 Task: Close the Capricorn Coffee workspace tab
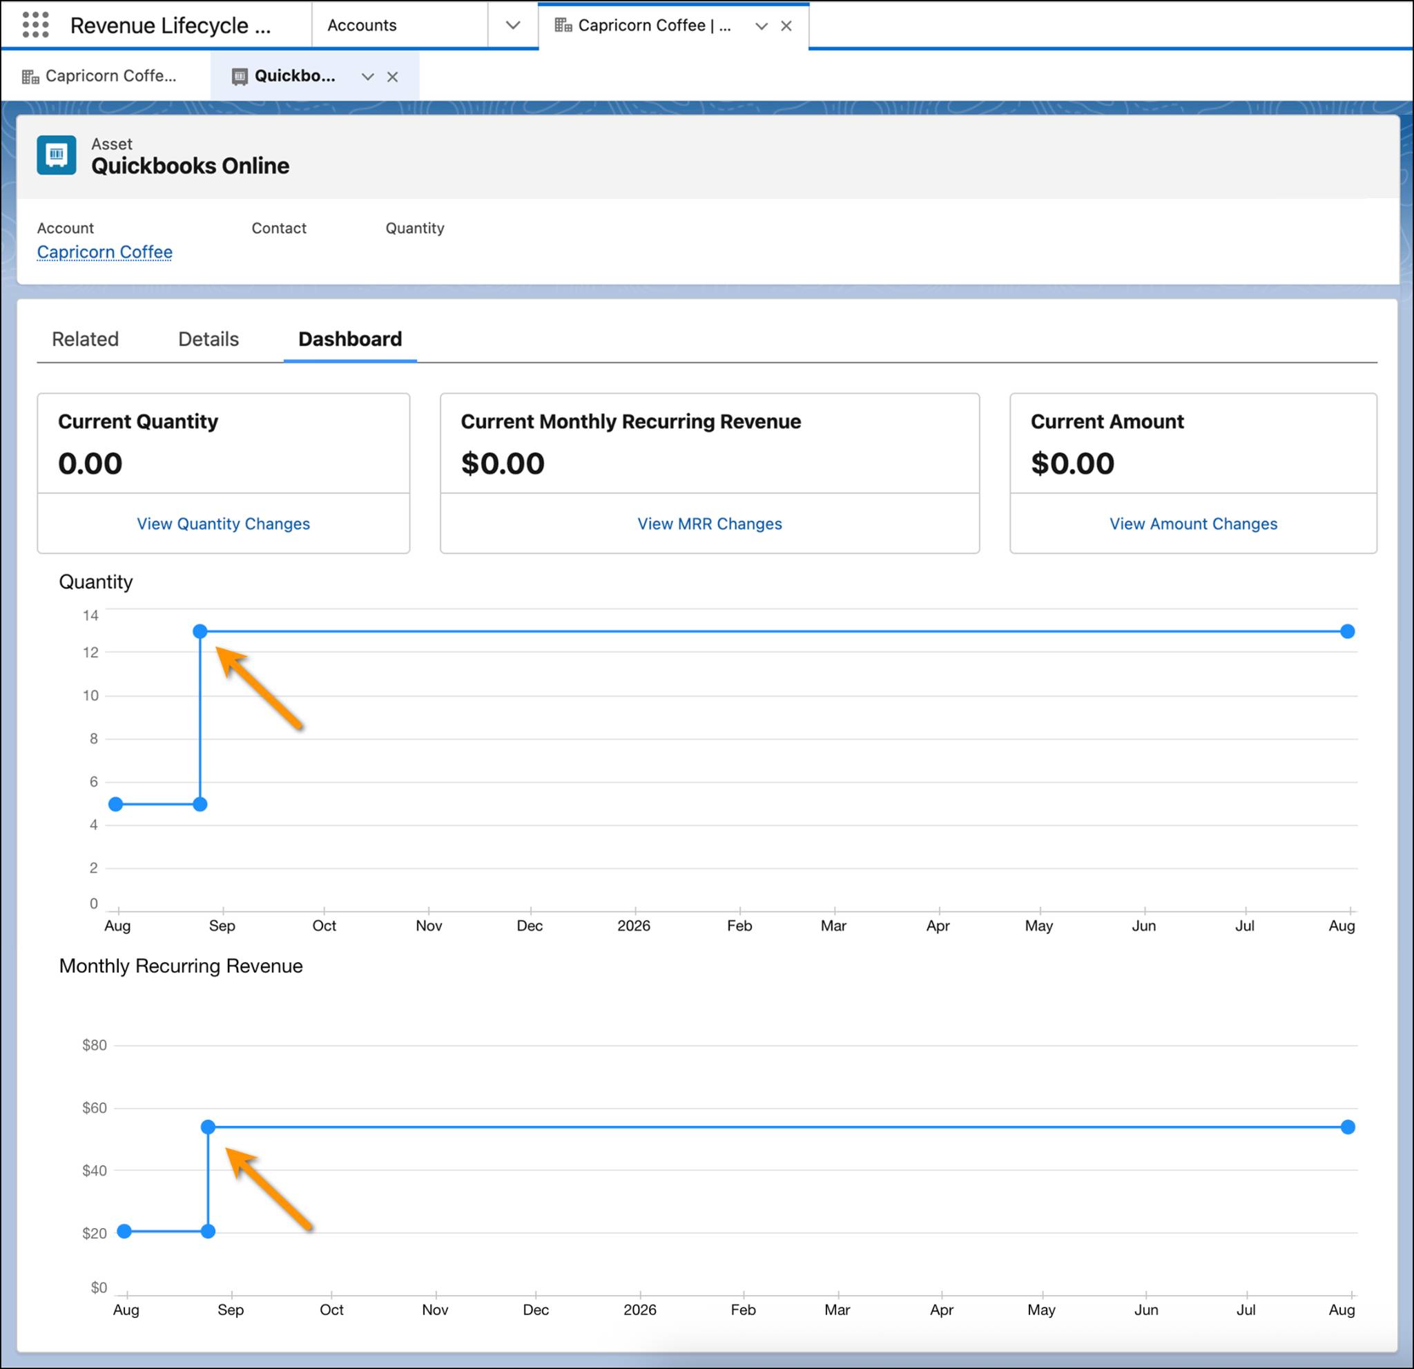(x=786, y=26)
